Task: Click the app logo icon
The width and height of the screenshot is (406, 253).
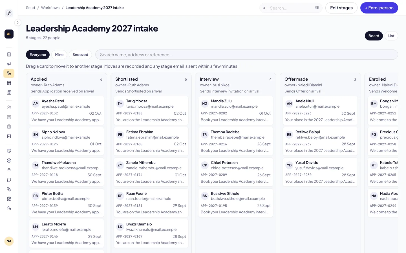Action: point(9,13)
